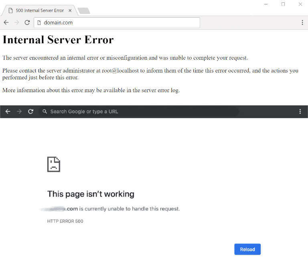Viewport: 308px width, 260px height.
Task: Click the HTTP ERROR 500 text
Action: pyautogui.click(x=65, y=221)
